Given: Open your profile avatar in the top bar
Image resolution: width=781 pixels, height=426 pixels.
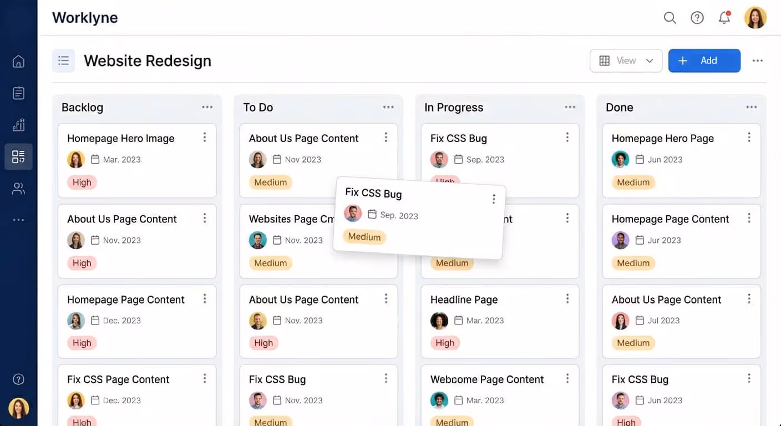Looking at the screenshot, I should [755, 17].
